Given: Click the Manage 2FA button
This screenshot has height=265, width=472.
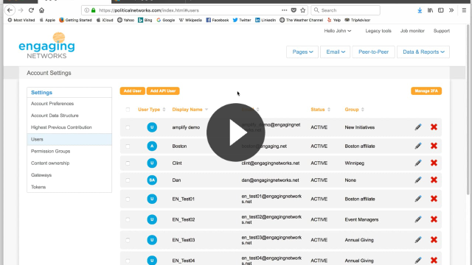Looking at the screenshot, I should tap(426, 91).
